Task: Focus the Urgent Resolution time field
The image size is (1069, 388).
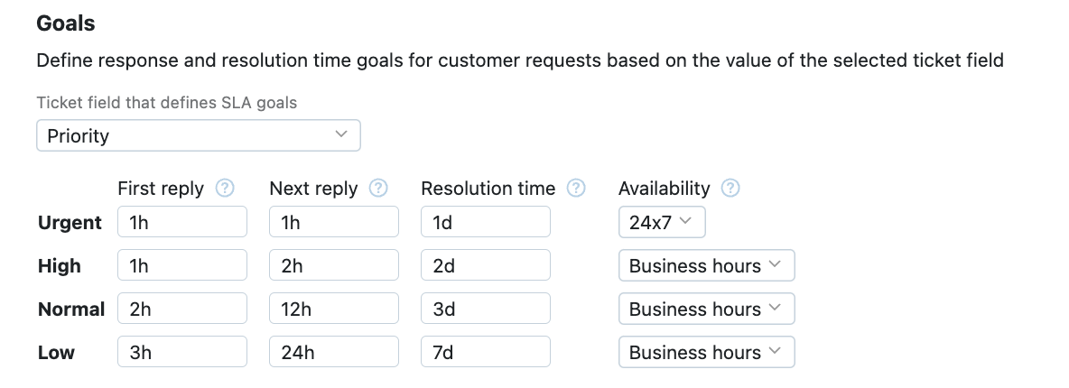Action: click(x=486, y=223)
